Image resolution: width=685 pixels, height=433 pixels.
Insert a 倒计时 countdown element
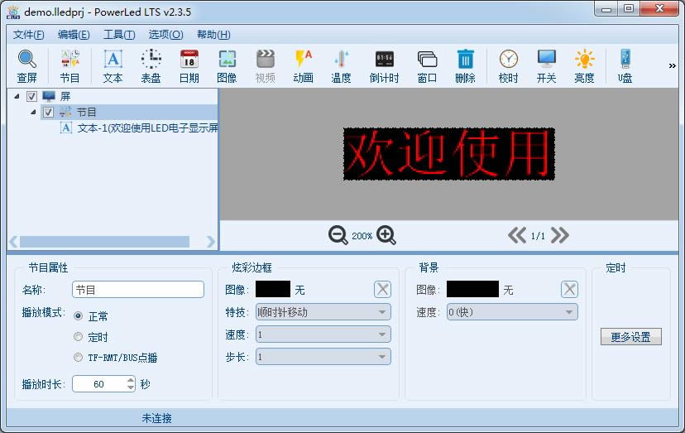coord(384,66)
